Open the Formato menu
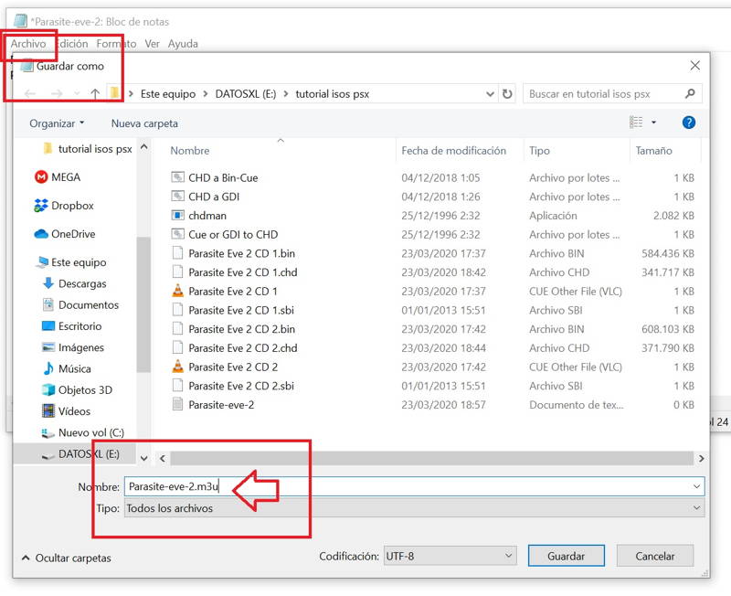731x596 pixels. [116, 44]
